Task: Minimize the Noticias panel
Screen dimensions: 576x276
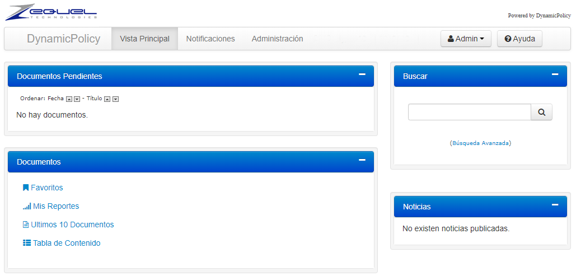Action: [555, 205]
